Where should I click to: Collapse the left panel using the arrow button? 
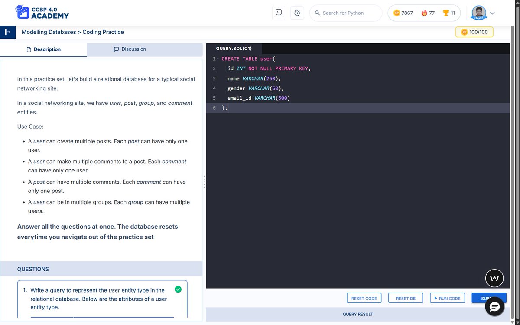pyautogui.click(x=7, y=32)
